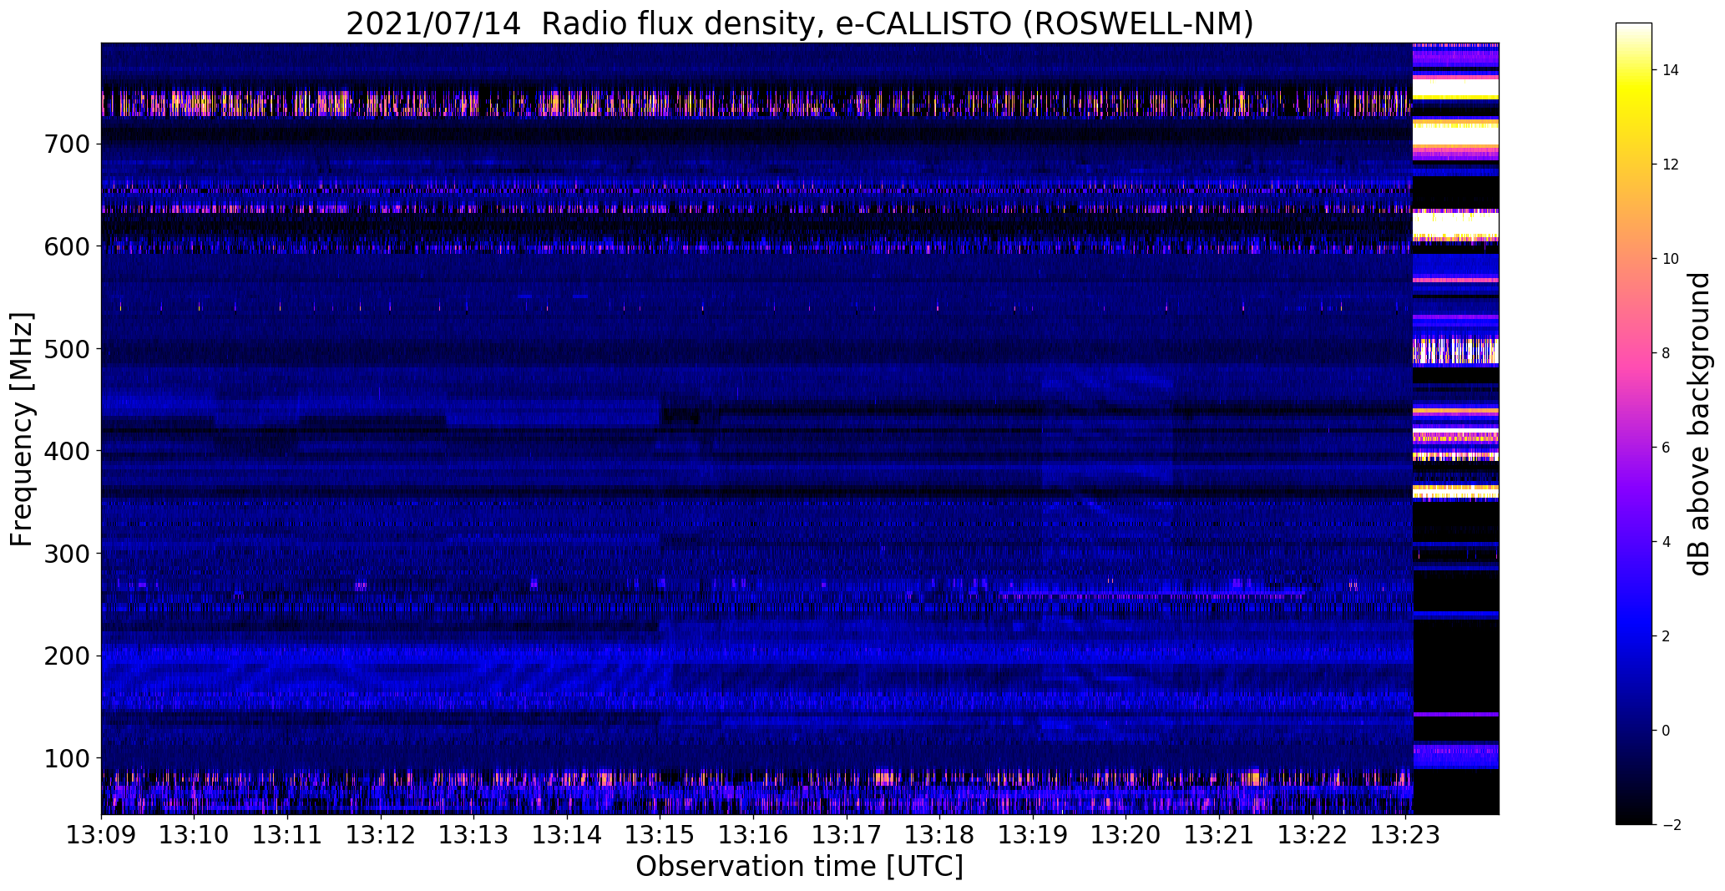Click the 13:10 time tick label

[195, 835]
